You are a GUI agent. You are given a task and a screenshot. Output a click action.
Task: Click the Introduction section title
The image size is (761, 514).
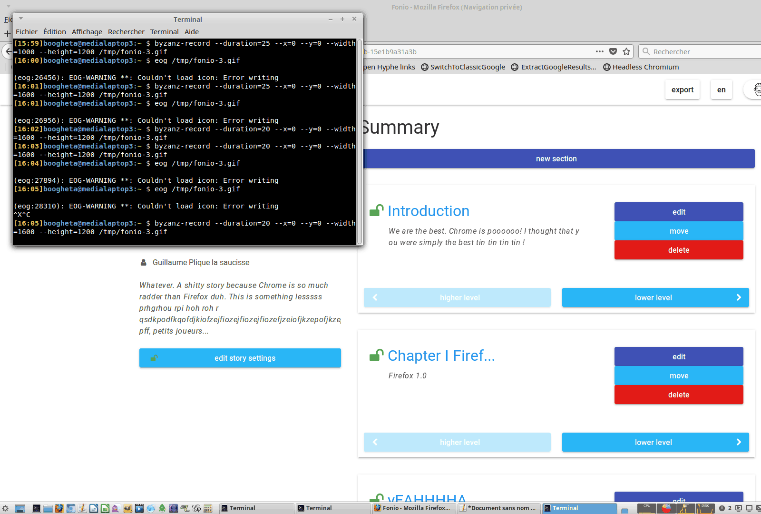[x=429, y=211]
